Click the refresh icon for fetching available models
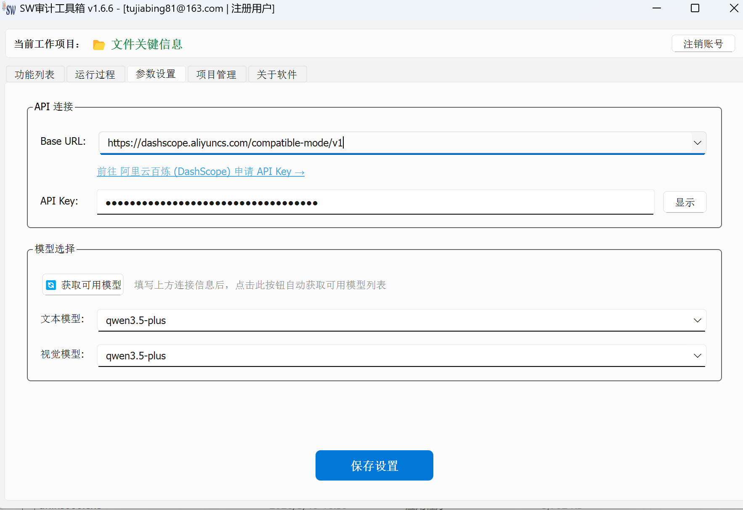This screenshot has height=510, width=743. tap(51, 285)
